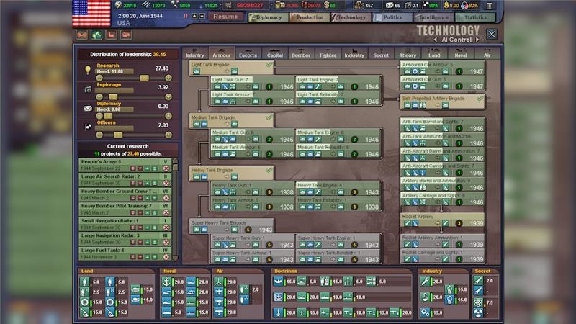The width and height of the screenshot is (576, 324).
Task: Decrease game speed with minus button
Action: coord(202,16)
